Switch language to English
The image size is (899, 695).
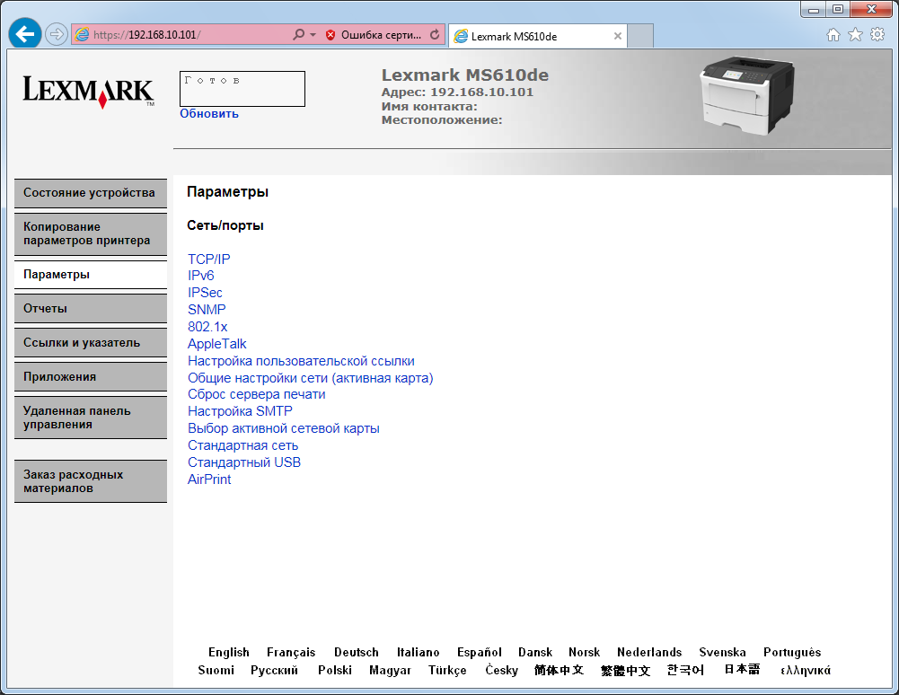tap(229, 653)
